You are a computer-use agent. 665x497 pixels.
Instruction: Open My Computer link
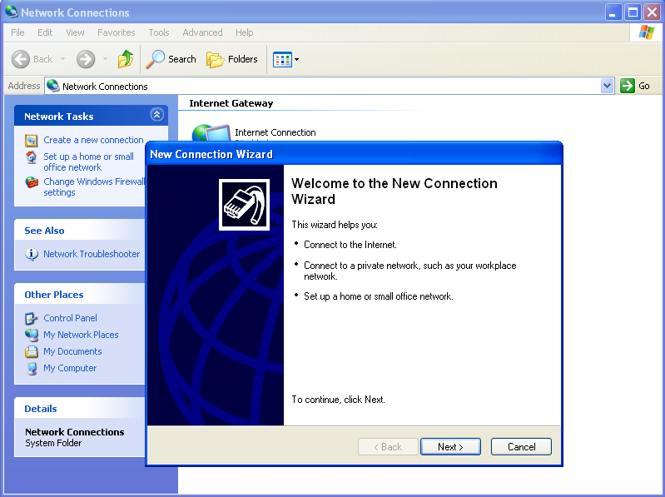(70, 368)
